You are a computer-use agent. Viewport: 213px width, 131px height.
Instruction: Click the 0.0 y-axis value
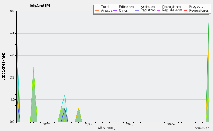(x=12, y=122)
